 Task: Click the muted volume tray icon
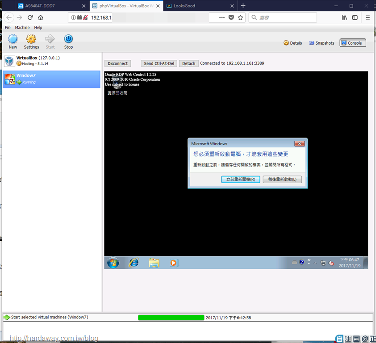331,263
